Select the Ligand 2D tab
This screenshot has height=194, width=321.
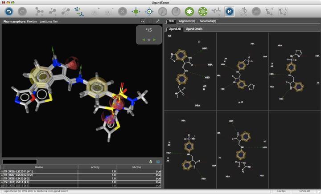(175, 29)
